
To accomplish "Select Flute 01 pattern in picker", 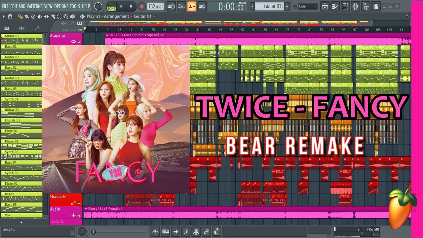I will 21,134.
